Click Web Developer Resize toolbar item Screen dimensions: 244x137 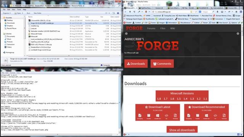pyautogui.click(x=204, y=23)
